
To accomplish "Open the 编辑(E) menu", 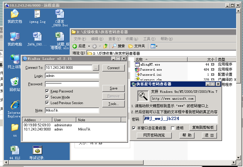I will tap(97, 39).
